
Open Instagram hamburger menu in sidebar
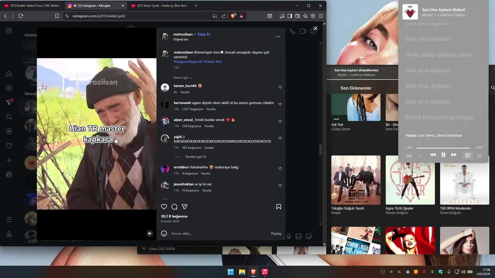click(x=9, y=220)
